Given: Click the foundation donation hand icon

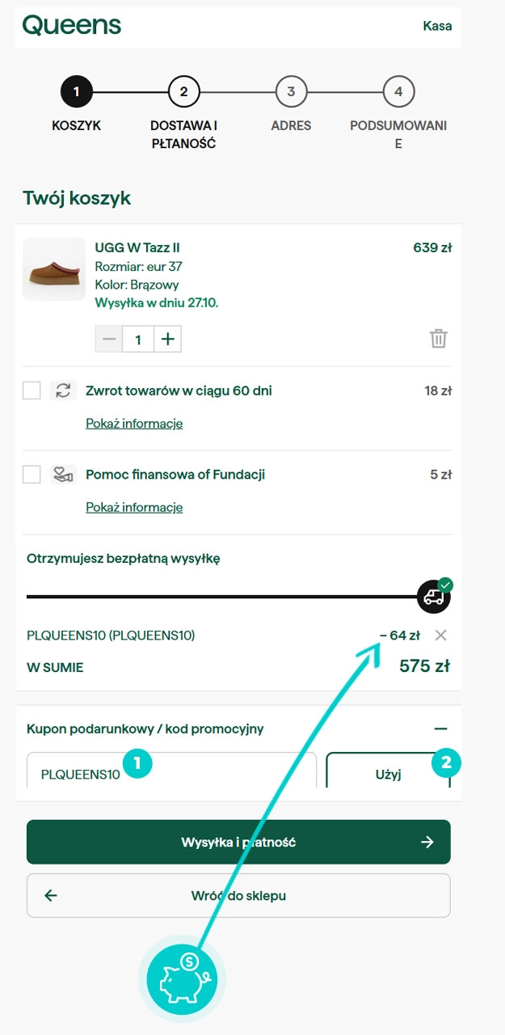Looking at the screenshot, I should pyautogui.click(x=63, y=475).
